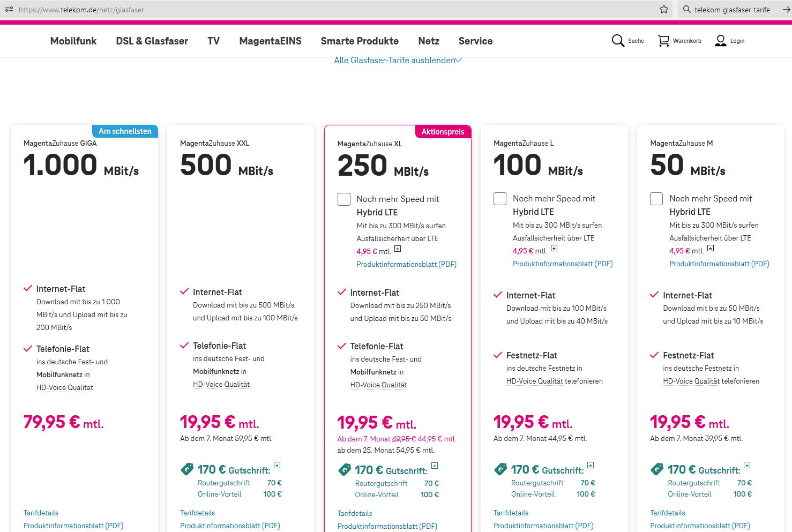Click 'ab dem 25. Monat 54,95 € mtl.' text

[x=386, y=450]
